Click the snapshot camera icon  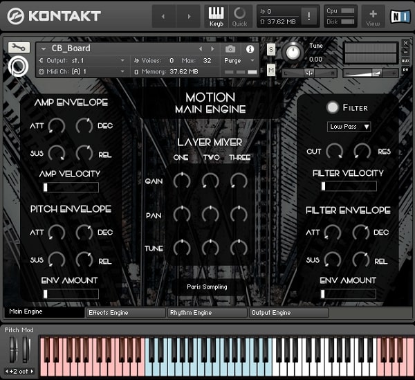(230, 49)
